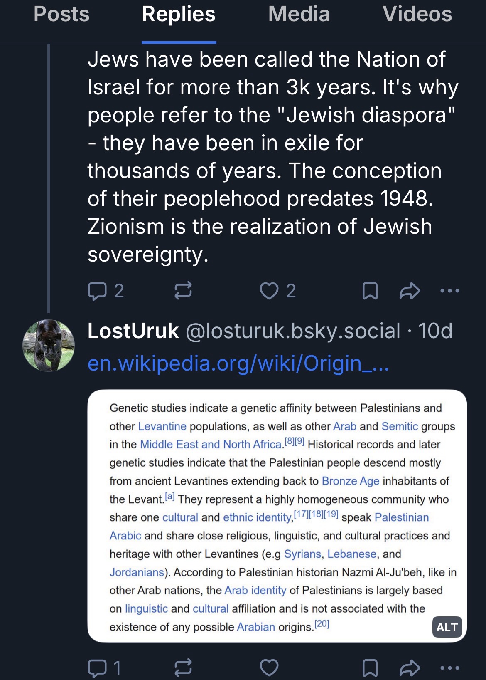Screen dimensions: 486x680
Task: Open the en.wikipedia.org Origin link
Action: pyautogui.click(x=238, y=363)
